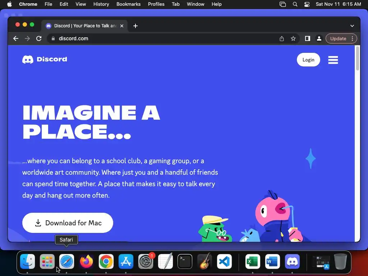Reload the Discord page

pyautogui.click(x=39, y=38)
